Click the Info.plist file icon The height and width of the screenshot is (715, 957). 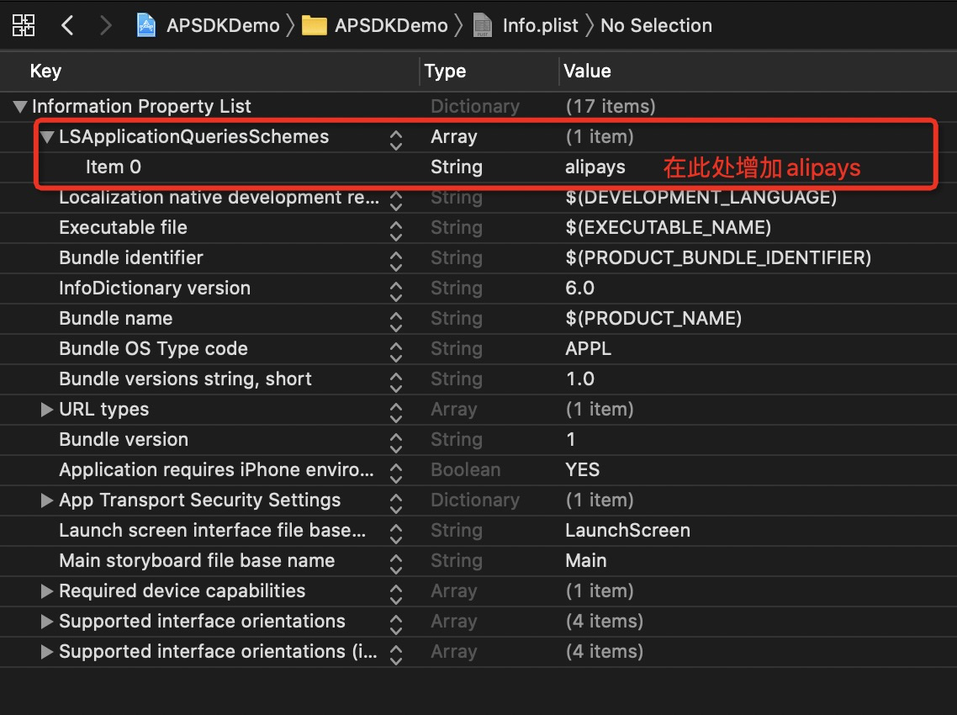click(x=483, y=25)
